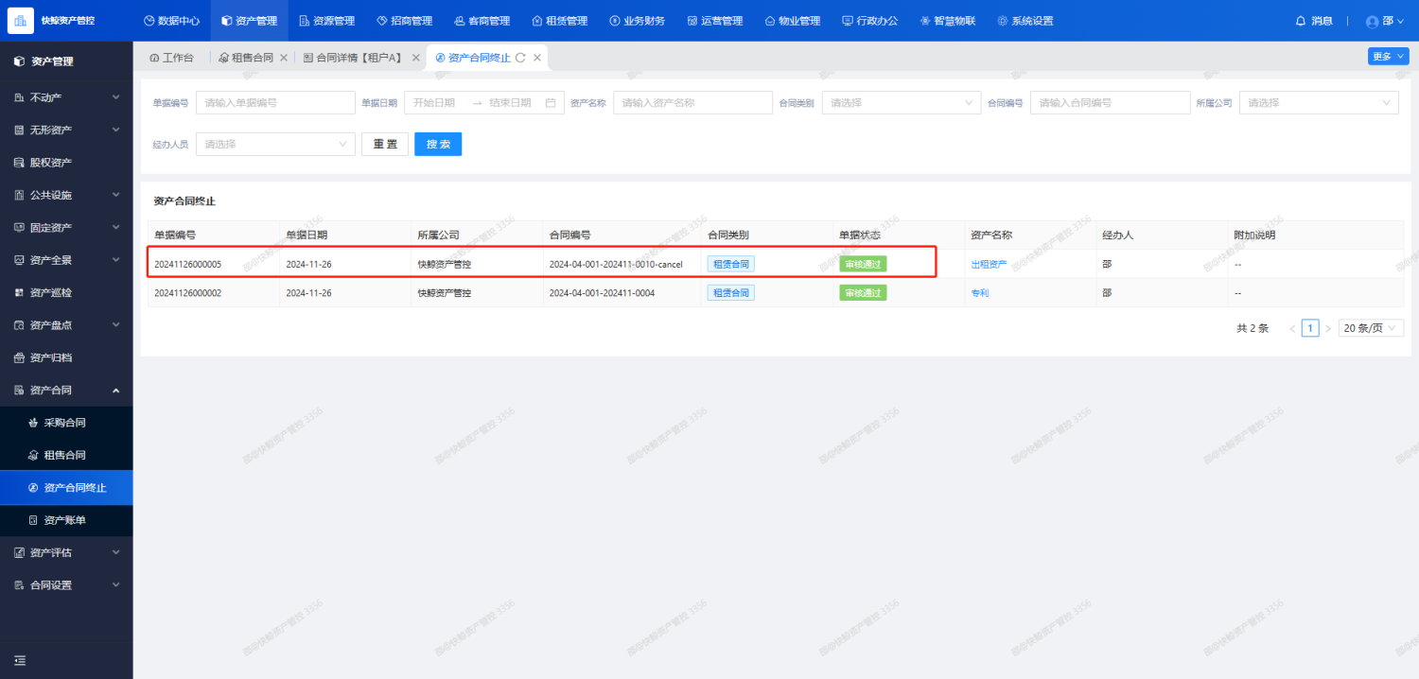Click the 快鲸资产管控 logo icon
Image resolution: width=1419 pixels, height=679 pixels.
[x=21, y=21]
